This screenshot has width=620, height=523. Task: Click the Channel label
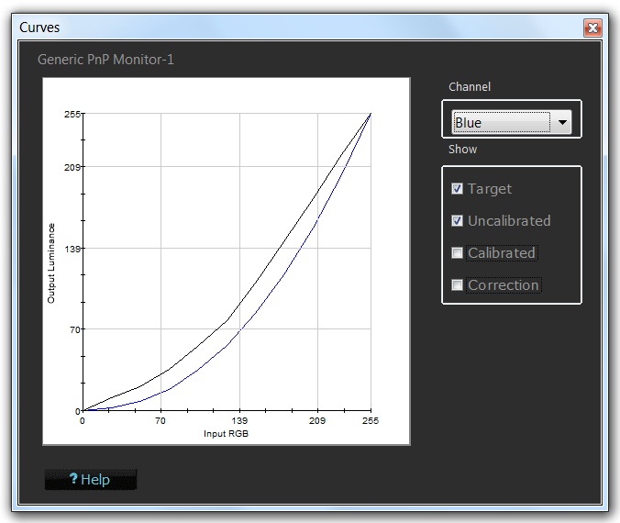(x=470, y=86)
